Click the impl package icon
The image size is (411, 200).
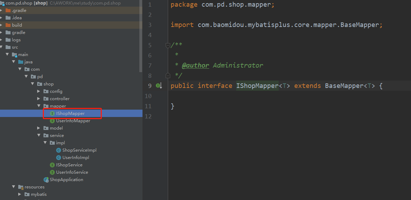coord(52,143)
